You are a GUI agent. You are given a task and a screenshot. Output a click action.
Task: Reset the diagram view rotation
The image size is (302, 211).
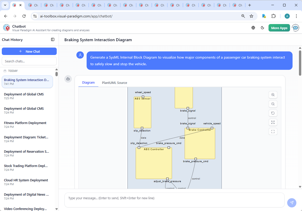(x=273, y=113)
